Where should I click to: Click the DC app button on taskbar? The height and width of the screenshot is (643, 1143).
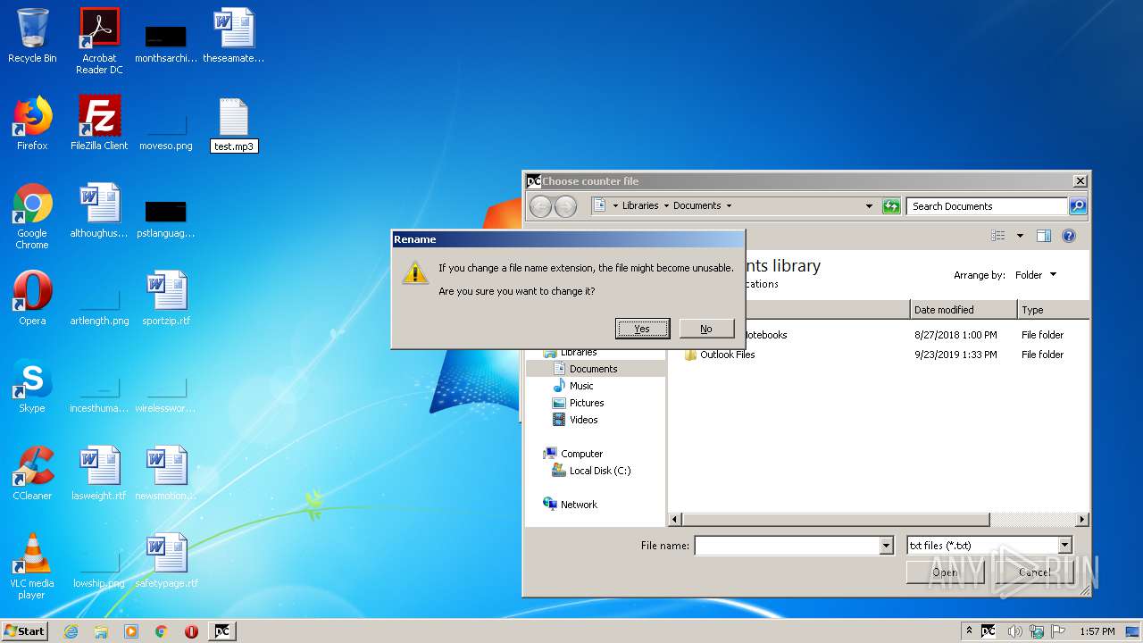click(x=222, y=631)
